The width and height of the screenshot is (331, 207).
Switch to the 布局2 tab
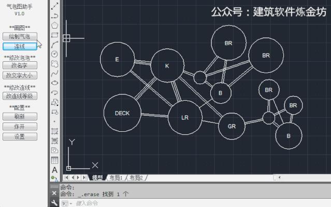(136, 177)
